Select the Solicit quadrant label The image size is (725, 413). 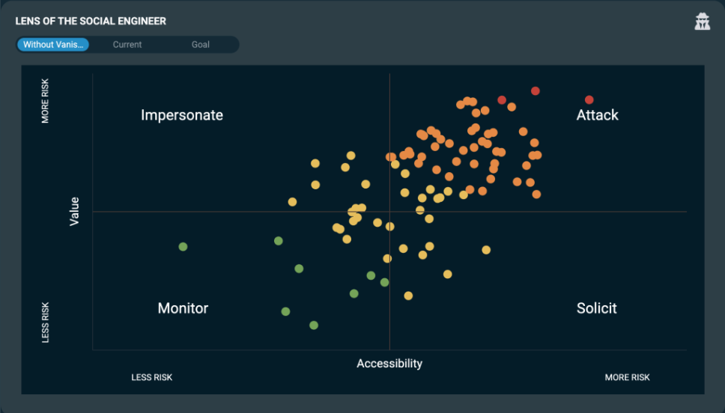(597, 308)
